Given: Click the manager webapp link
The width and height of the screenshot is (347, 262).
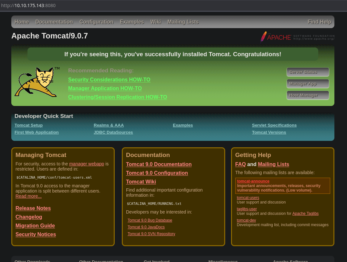Looking at the screenshot, I should pos(87,164).
